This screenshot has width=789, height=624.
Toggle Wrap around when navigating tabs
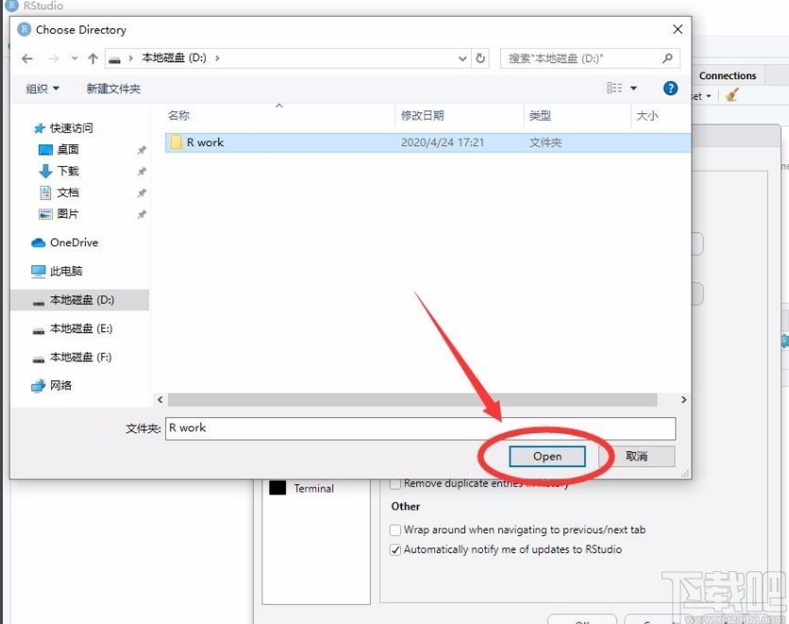(x=394, y=530)
